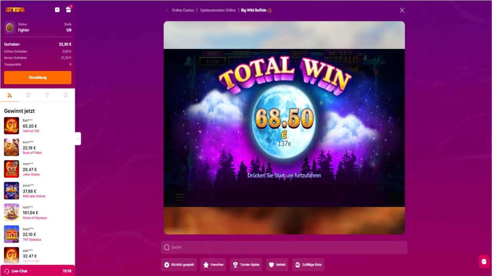Open Live-Chat bar at the bottom
Screen dimensions: 492x276
38,271
